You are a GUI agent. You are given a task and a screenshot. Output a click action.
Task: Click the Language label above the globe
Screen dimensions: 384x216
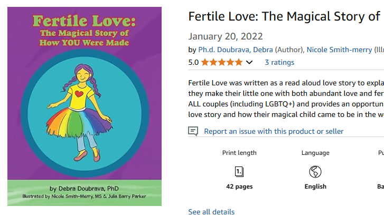click(315, 153)
